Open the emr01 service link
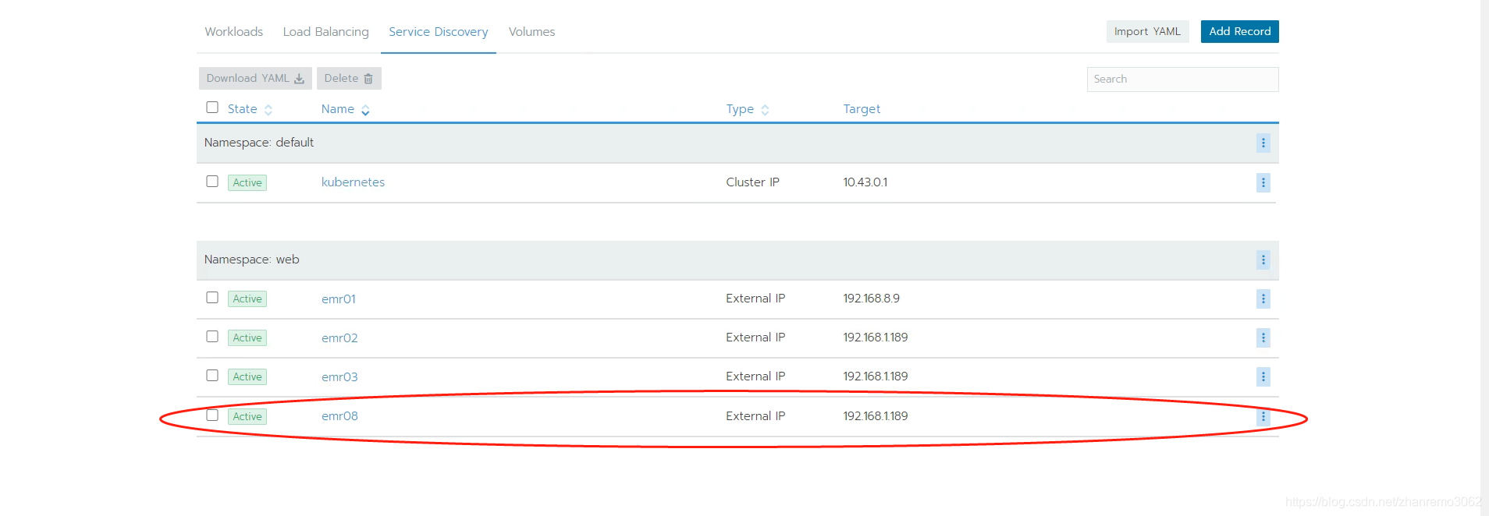The height and width of the screenshot is (516, 1489). point(339,299)
